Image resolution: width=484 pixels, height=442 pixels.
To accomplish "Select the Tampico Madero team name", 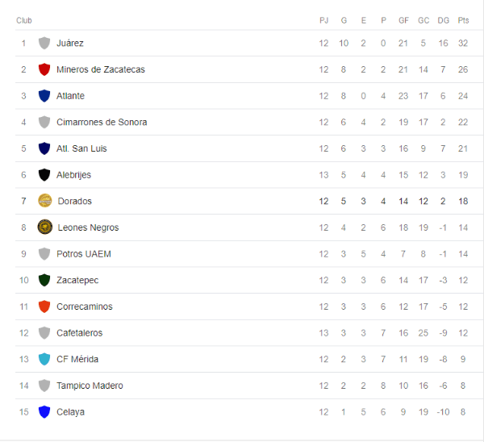I will point(90,386).
